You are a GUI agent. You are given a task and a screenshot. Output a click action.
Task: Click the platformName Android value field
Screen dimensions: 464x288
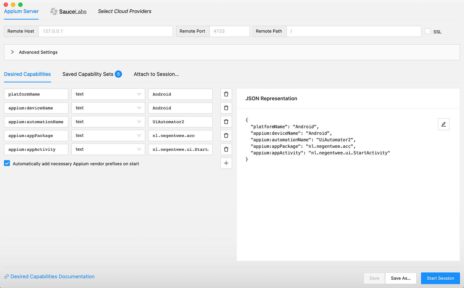180,94
